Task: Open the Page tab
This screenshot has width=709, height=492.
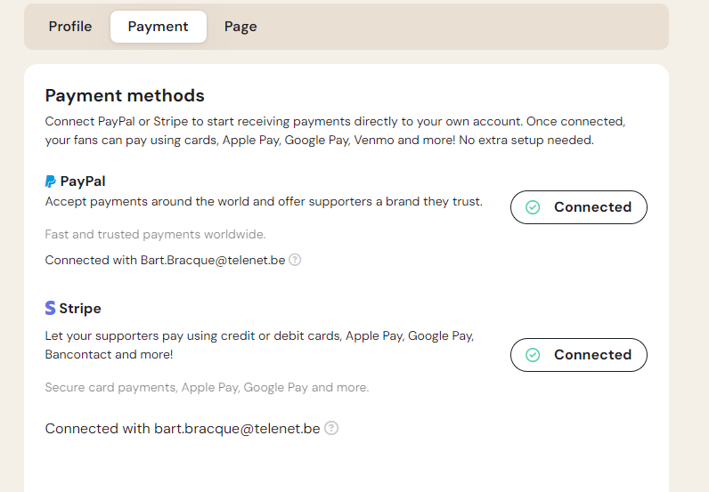Action: [x=240, y=27]
